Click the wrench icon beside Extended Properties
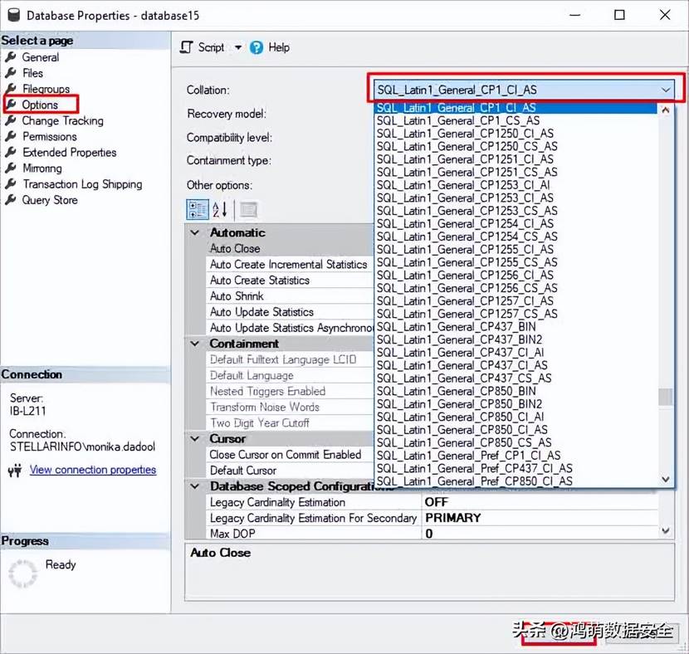Viewport: 689px width, 654px height. click(11, 152)
